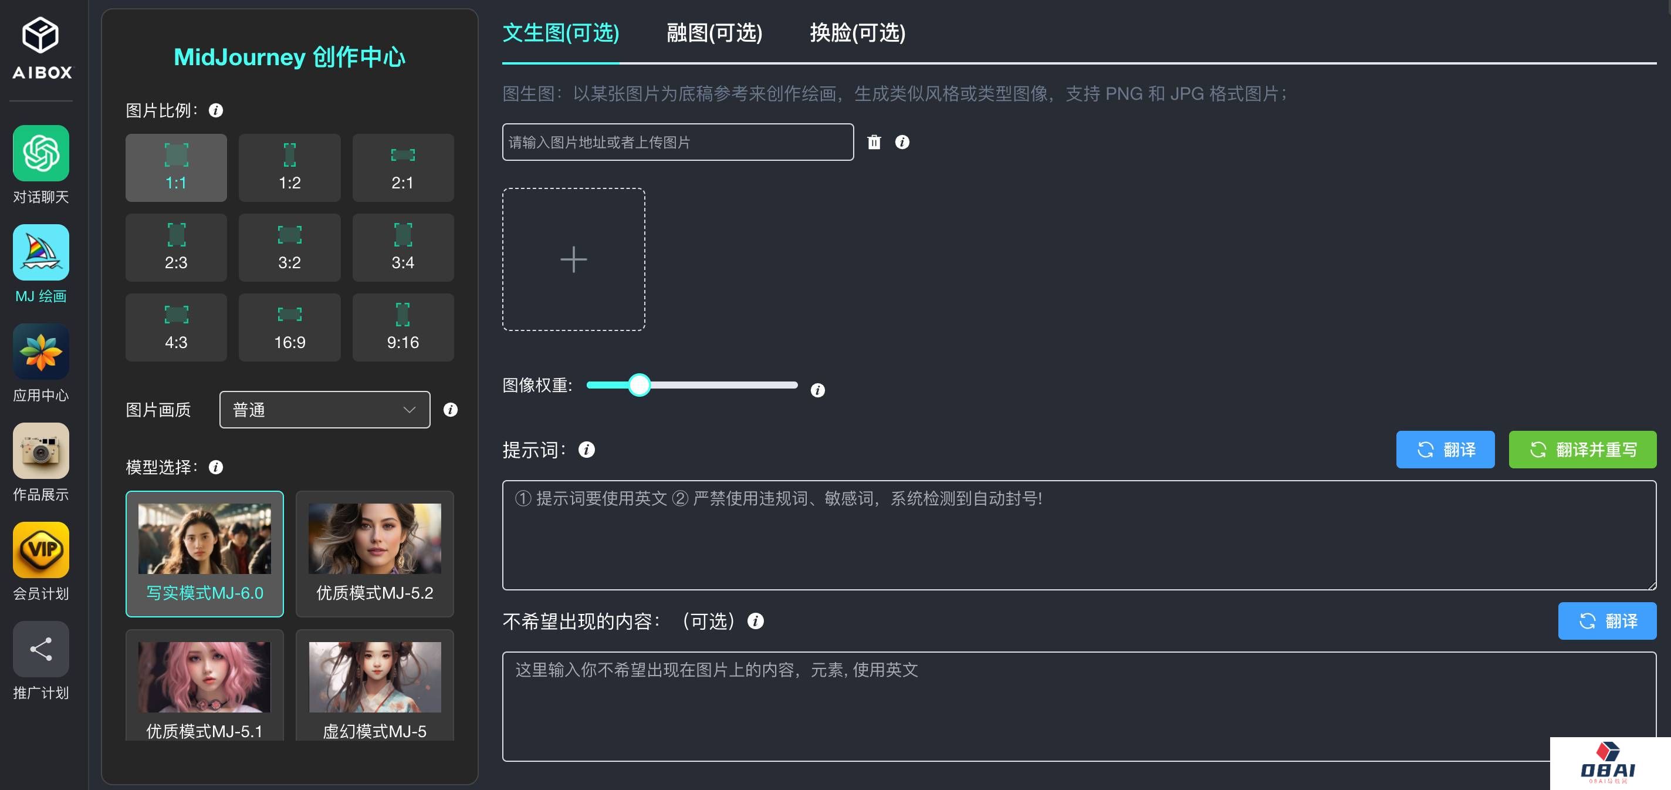Open the 推广计划 share icon
The height and width of the screenshot is (790, 1671).
41,649
